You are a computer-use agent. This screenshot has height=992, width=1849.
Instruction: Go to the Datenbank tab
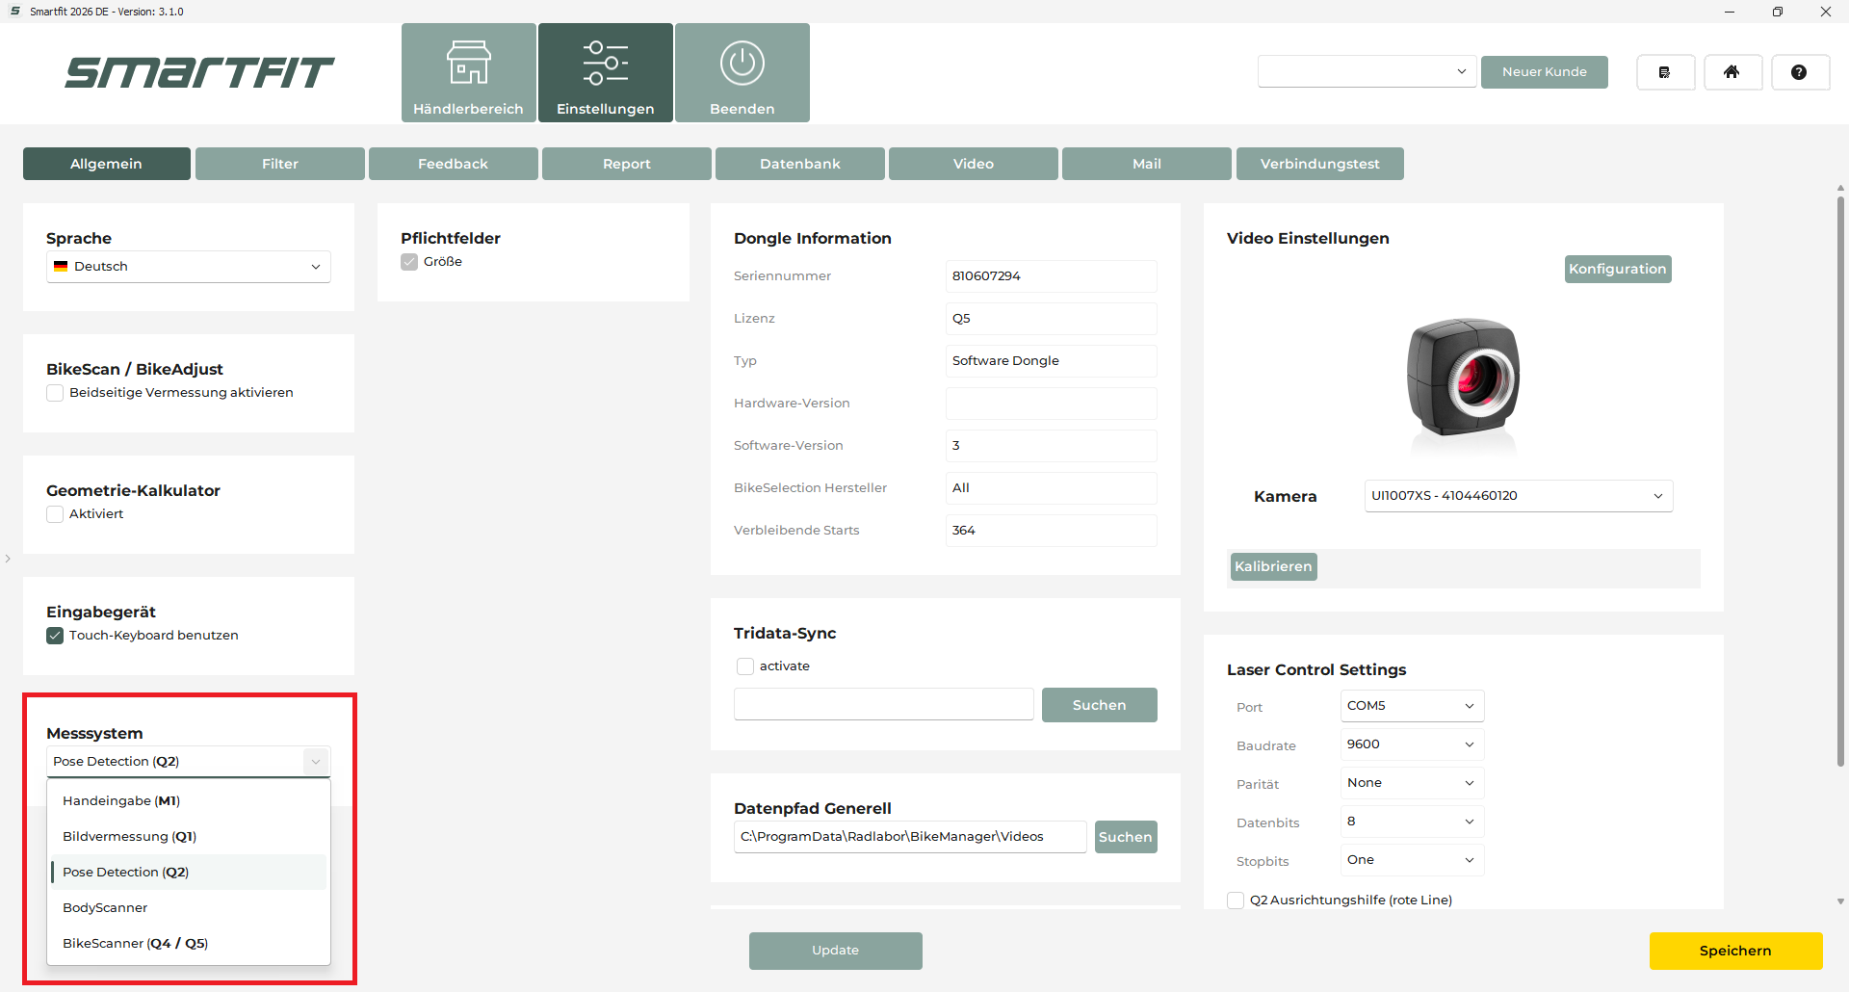[x=800, y=164]
